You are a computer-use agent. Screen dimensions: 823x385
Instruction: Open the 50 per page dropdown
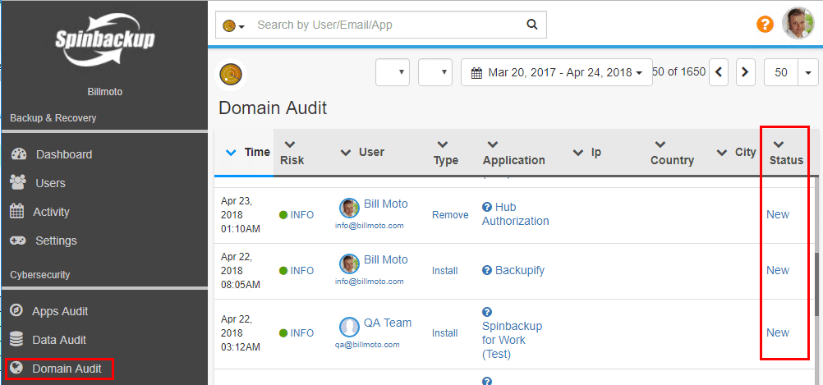pos(790,72)
